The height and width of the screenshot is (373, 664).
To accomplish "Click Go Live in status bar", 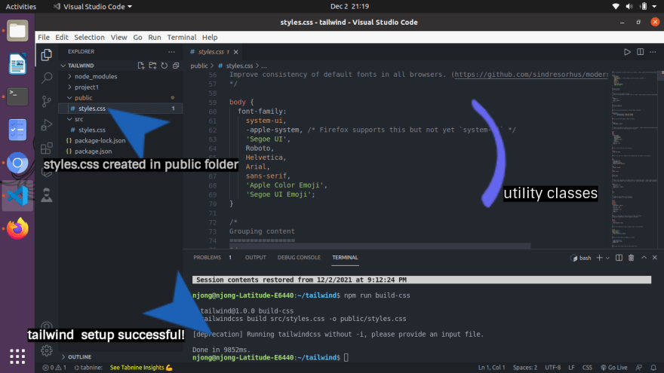I will tap(614, 368).
